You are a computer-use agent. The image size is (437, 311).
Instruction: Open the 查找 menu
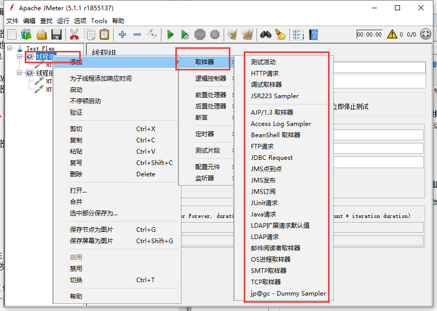pyautogui.click(x=46, y=21)
